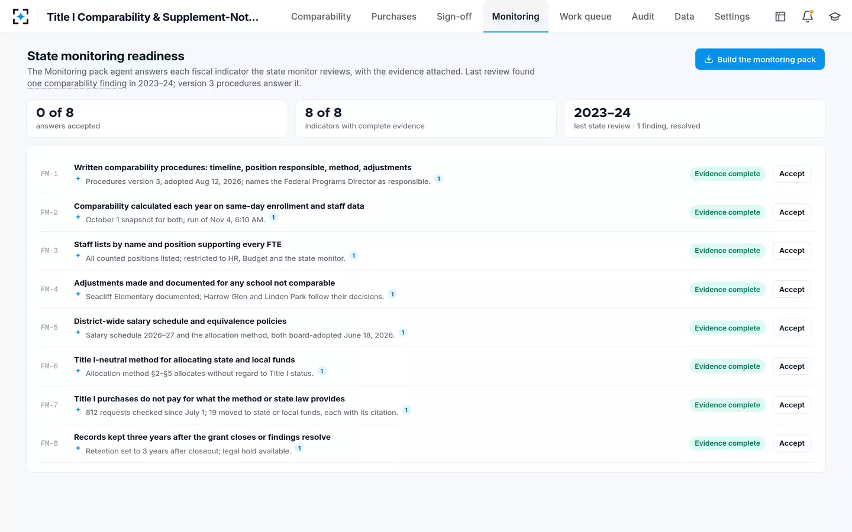Open the Work queue tab
The image size is (852, 532).
coord(586,17)
